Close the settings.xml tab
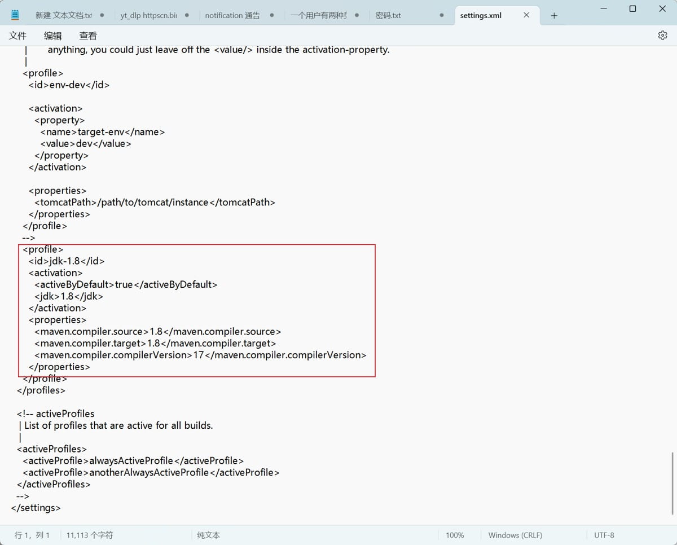 click(x=526, y=15)
